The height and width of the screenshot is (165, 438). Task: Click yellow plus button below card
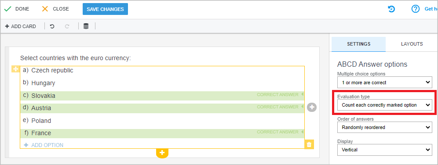coord(162,153)
